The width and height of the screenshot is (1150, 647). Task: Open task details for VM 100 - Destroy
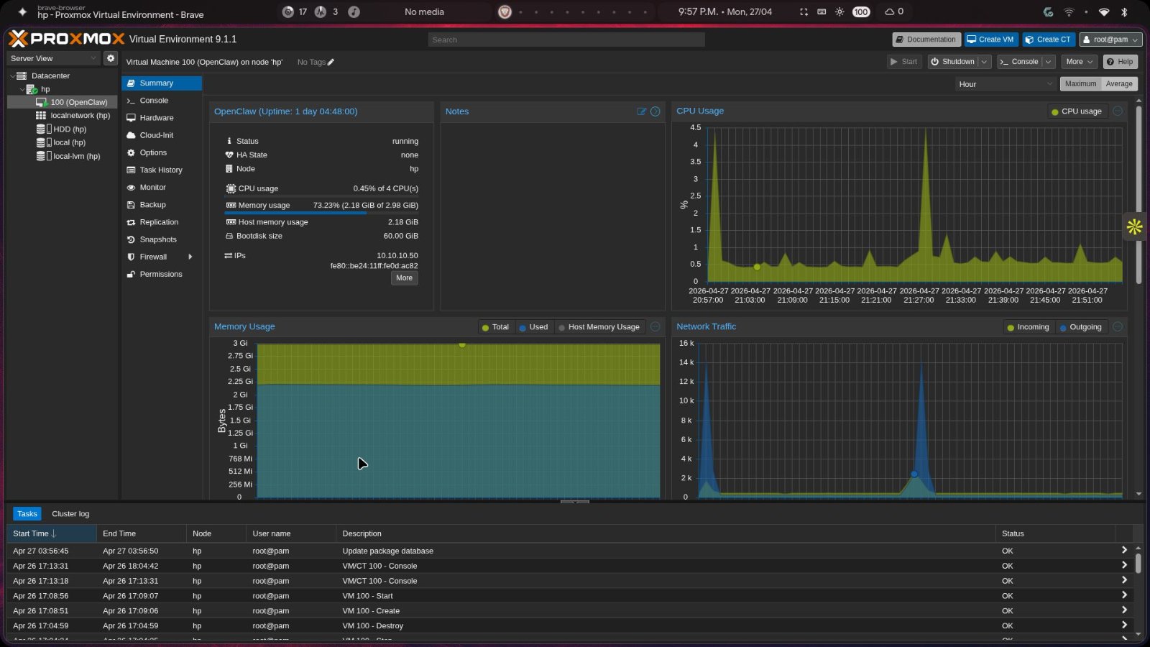[x=1124, y=625]
